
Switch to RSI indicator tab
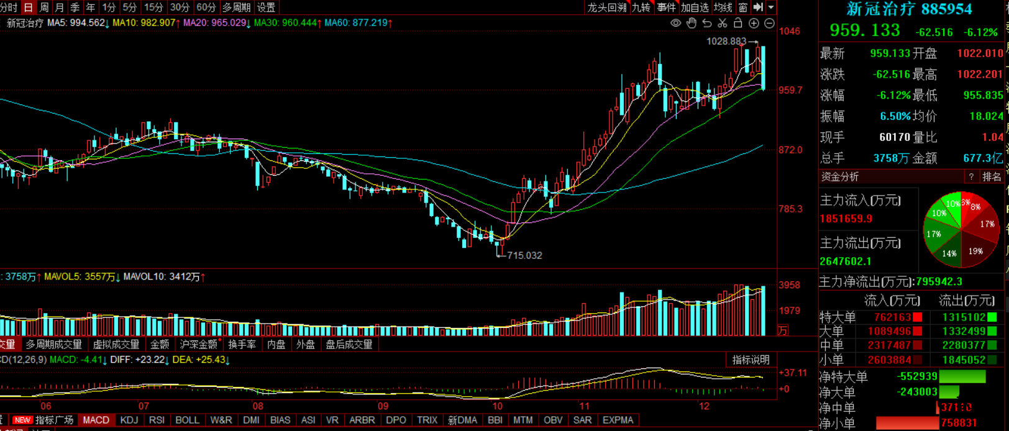157,420
